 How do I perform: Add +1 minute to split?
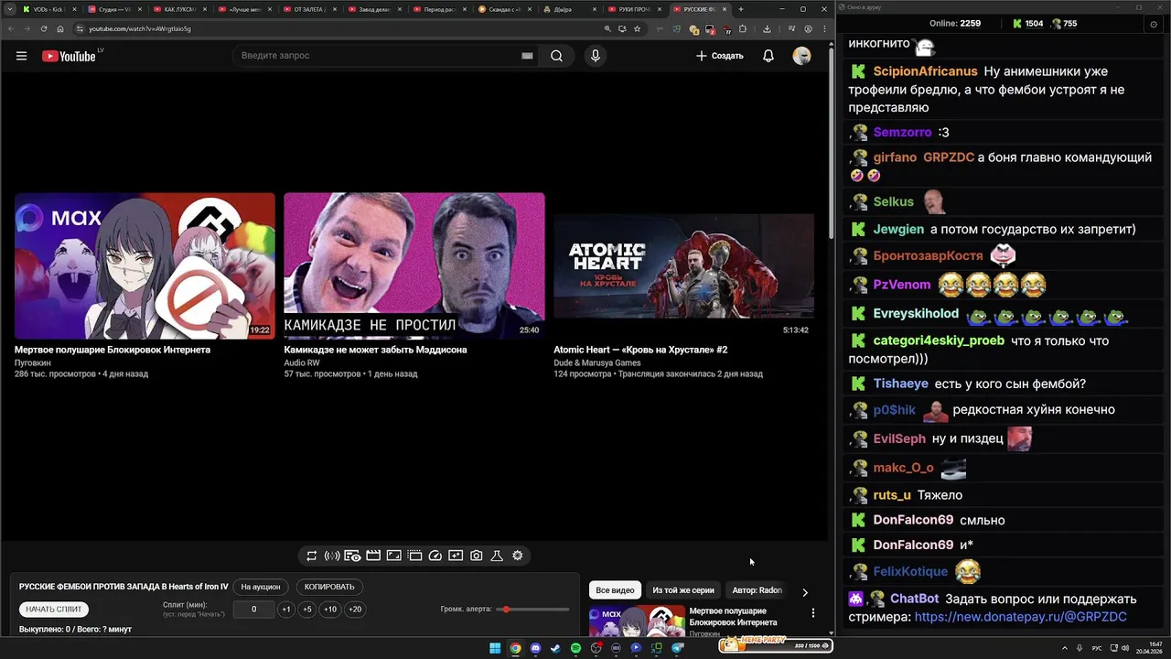point(286,610)
